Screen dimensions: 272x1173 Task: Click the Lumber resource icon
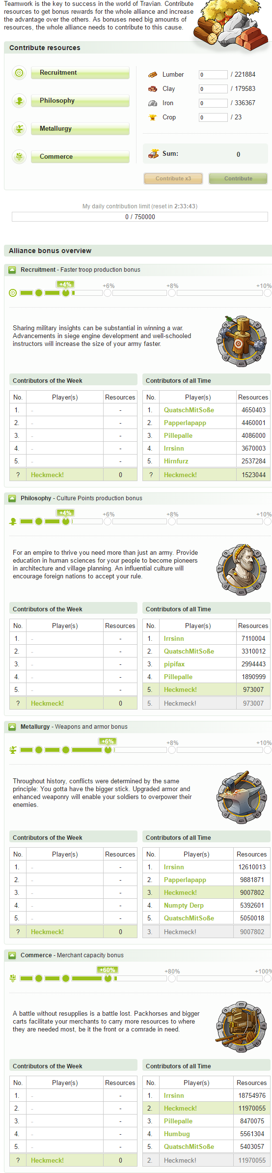153,75
